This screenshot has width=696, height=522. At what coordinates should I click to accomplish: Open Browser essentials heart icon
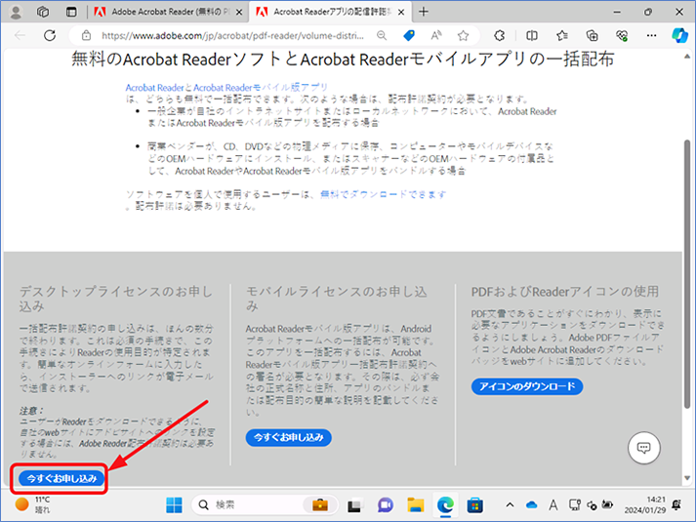click(x=622, y=35)
